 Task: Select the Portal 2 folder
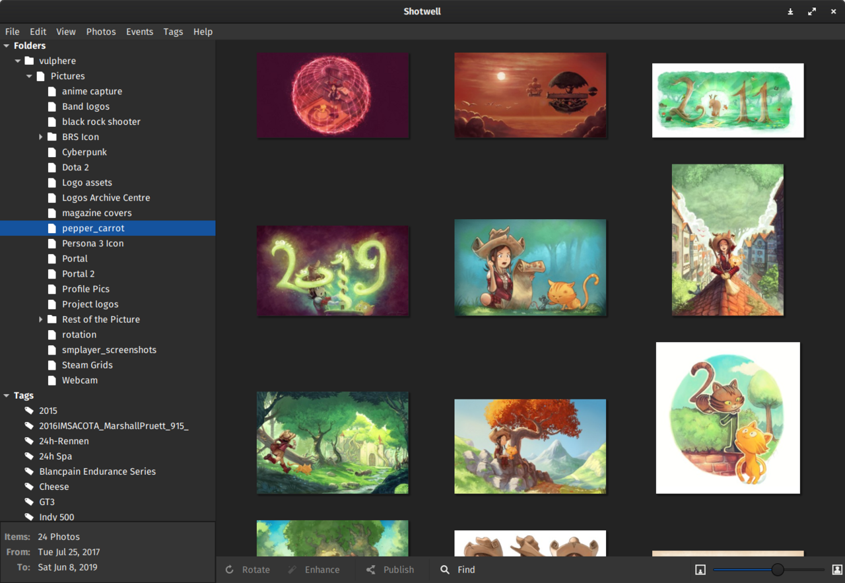click(x=79, y=273)
